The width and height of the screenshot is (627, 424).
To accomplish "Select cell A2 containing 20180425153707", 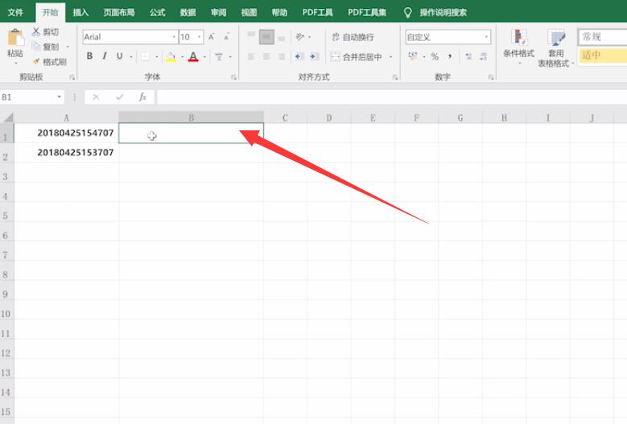I will pos(66,153).
